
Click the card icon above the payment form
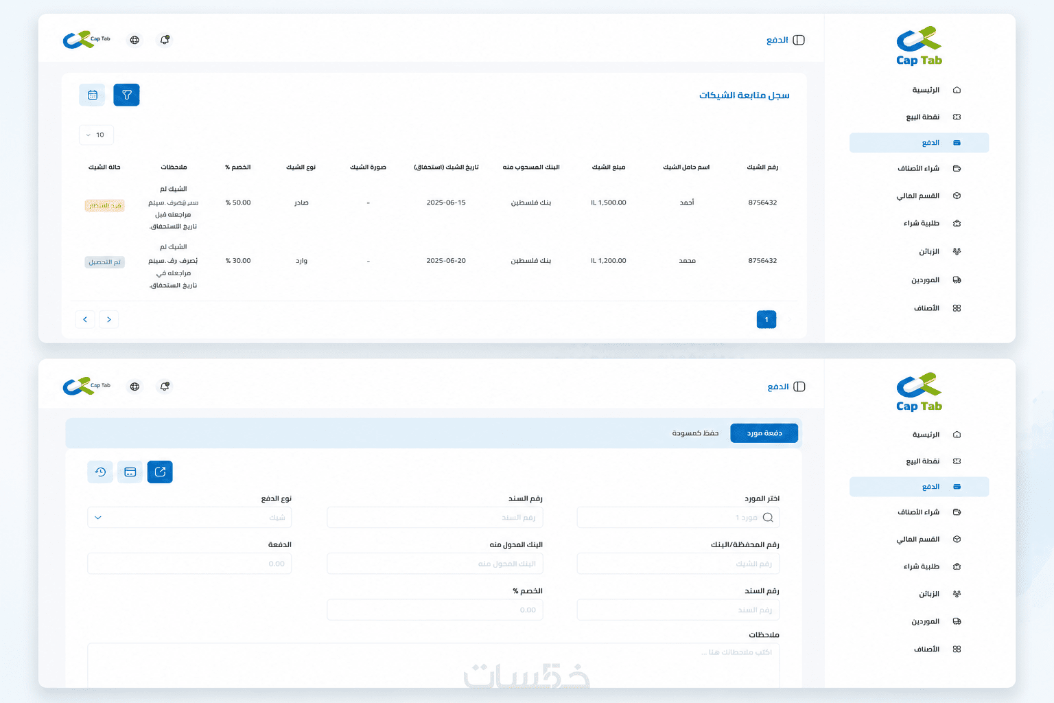[x=130, y=472]
